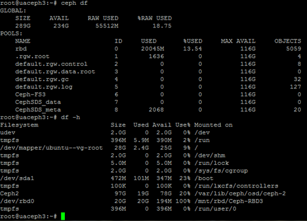Click the 'ceph df' command text
The width and height of the screenshot is (307, 221).
tap(74, 3)
